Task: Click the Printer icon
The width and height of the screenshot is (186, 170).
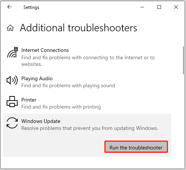Action: point(12,102)
